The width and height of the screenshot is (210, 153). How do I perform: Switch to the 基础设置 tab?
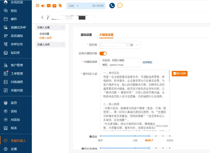(x=86, y=35)
